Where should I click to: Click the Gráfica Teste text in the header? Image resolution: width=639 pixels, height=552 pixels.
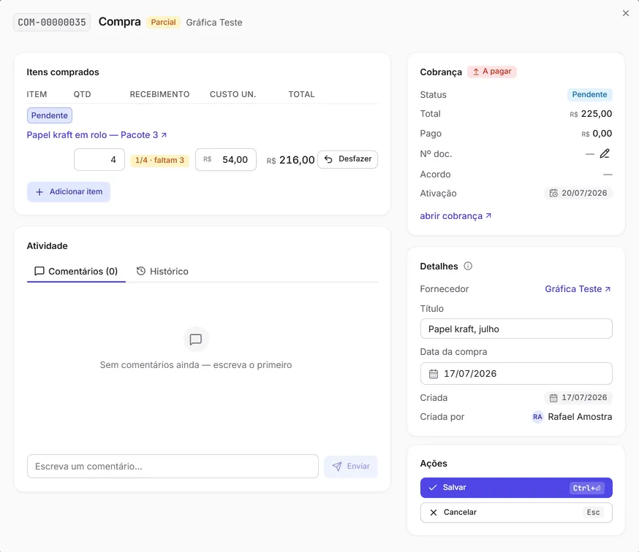pos(214,23)
